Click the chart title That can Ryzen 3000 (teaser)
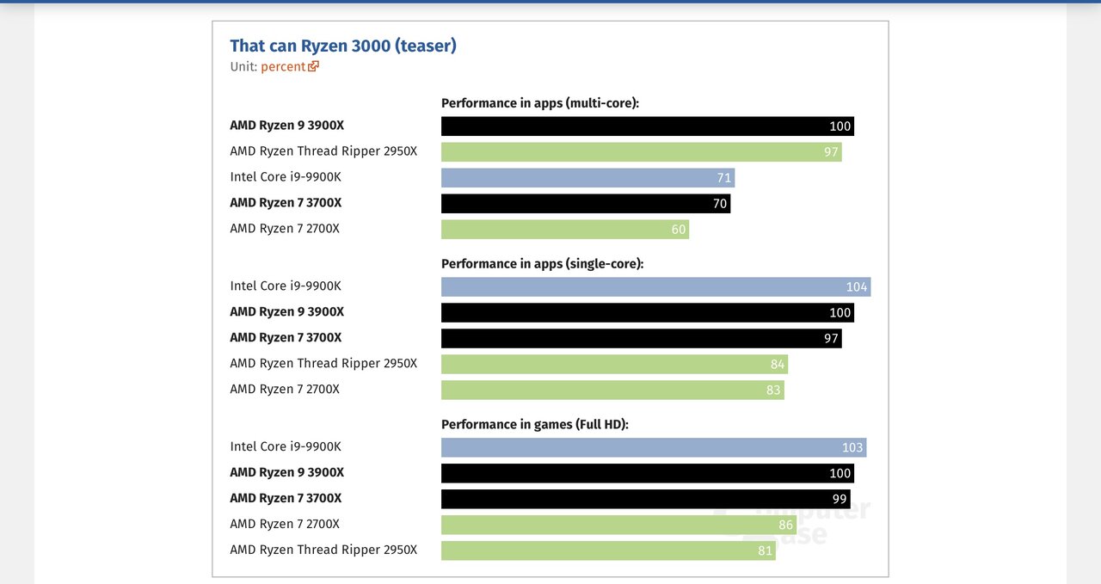This screenshot has width=1101, height=584. (x=343, y=46)
